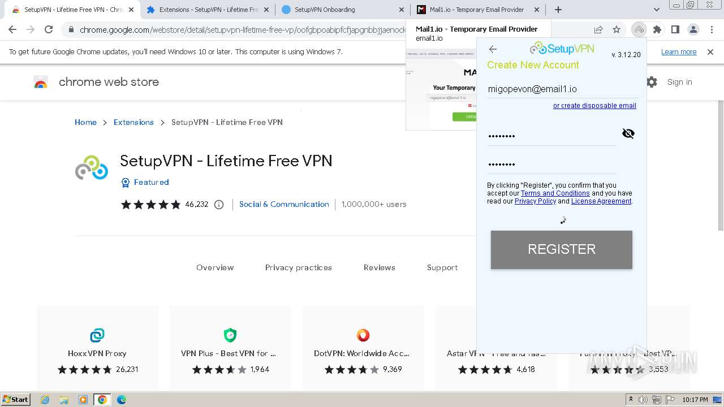Click the rating info icon
Viewport: 724px width, 407px height.
click(219, 205)
